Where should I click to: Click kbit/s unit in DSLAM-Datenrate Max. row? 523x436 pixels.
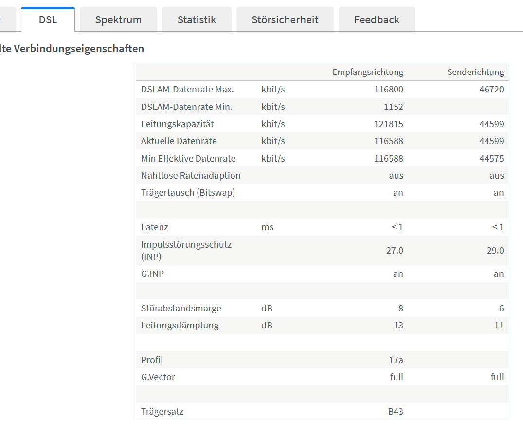[x=273, y=90]
